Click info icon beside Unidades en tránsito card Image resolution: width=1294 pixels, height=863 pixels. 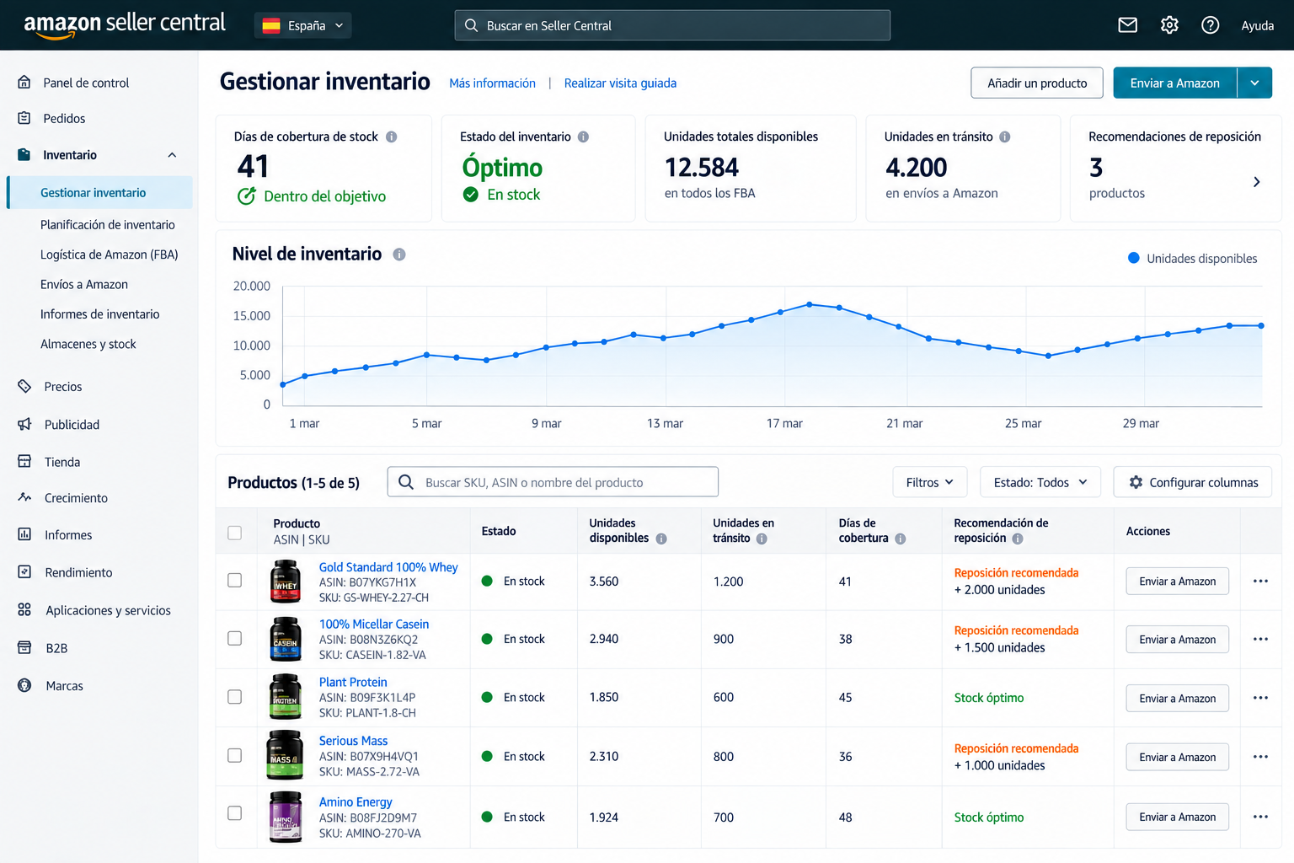coord(1005,137)
